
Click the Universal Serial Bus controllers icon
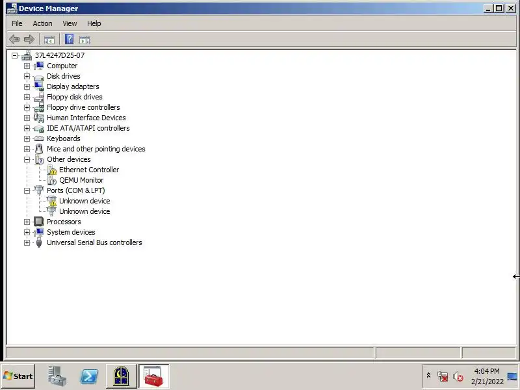click(x=39, y=242)
